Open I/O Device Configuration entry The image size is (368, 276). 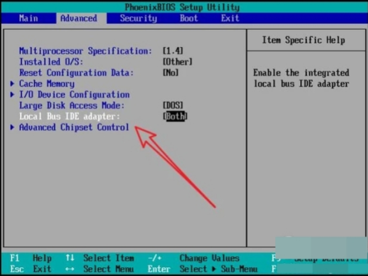(74, 95)
